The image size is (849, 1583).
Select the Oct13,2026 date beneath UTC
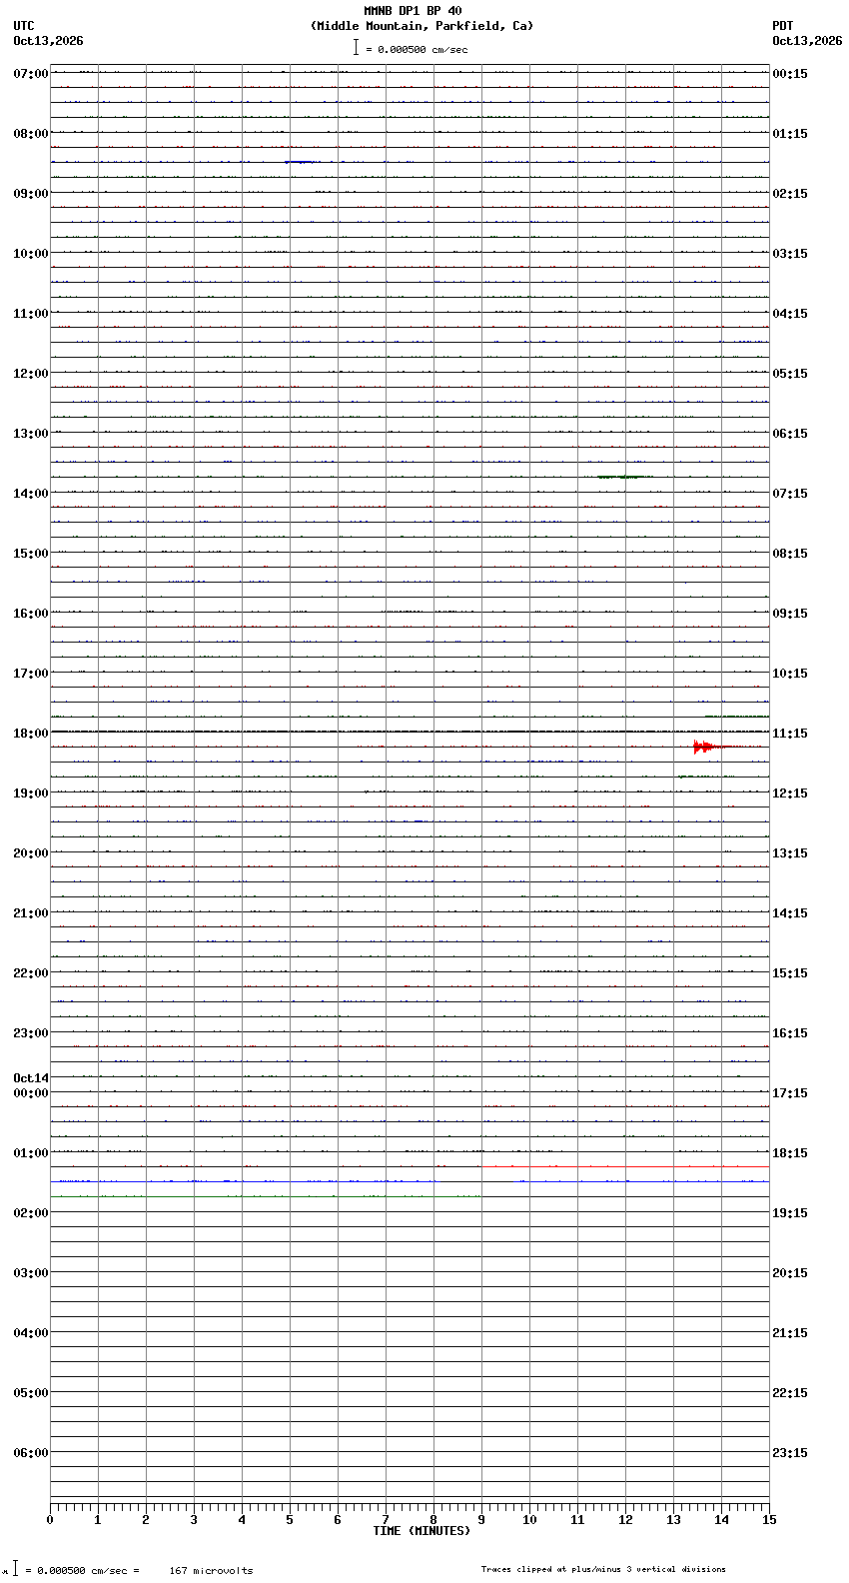coord(48,41)
